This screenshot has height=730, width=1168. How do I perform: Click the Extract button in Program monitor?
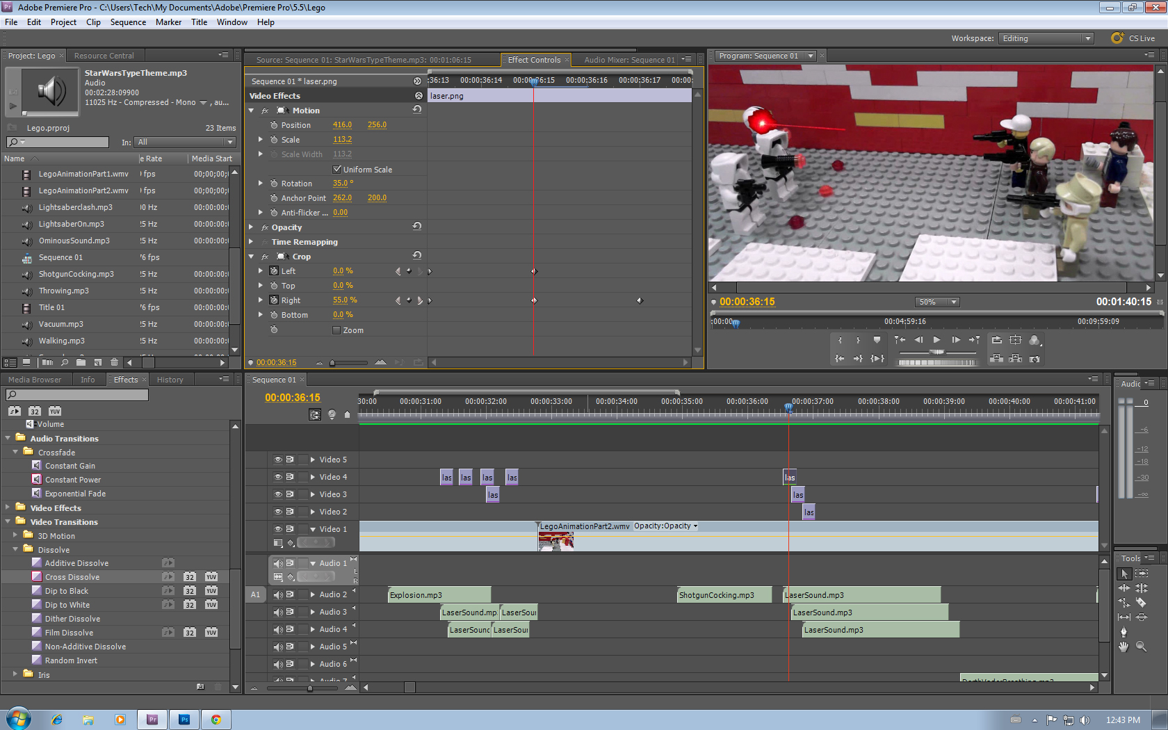click(1016, 359)
